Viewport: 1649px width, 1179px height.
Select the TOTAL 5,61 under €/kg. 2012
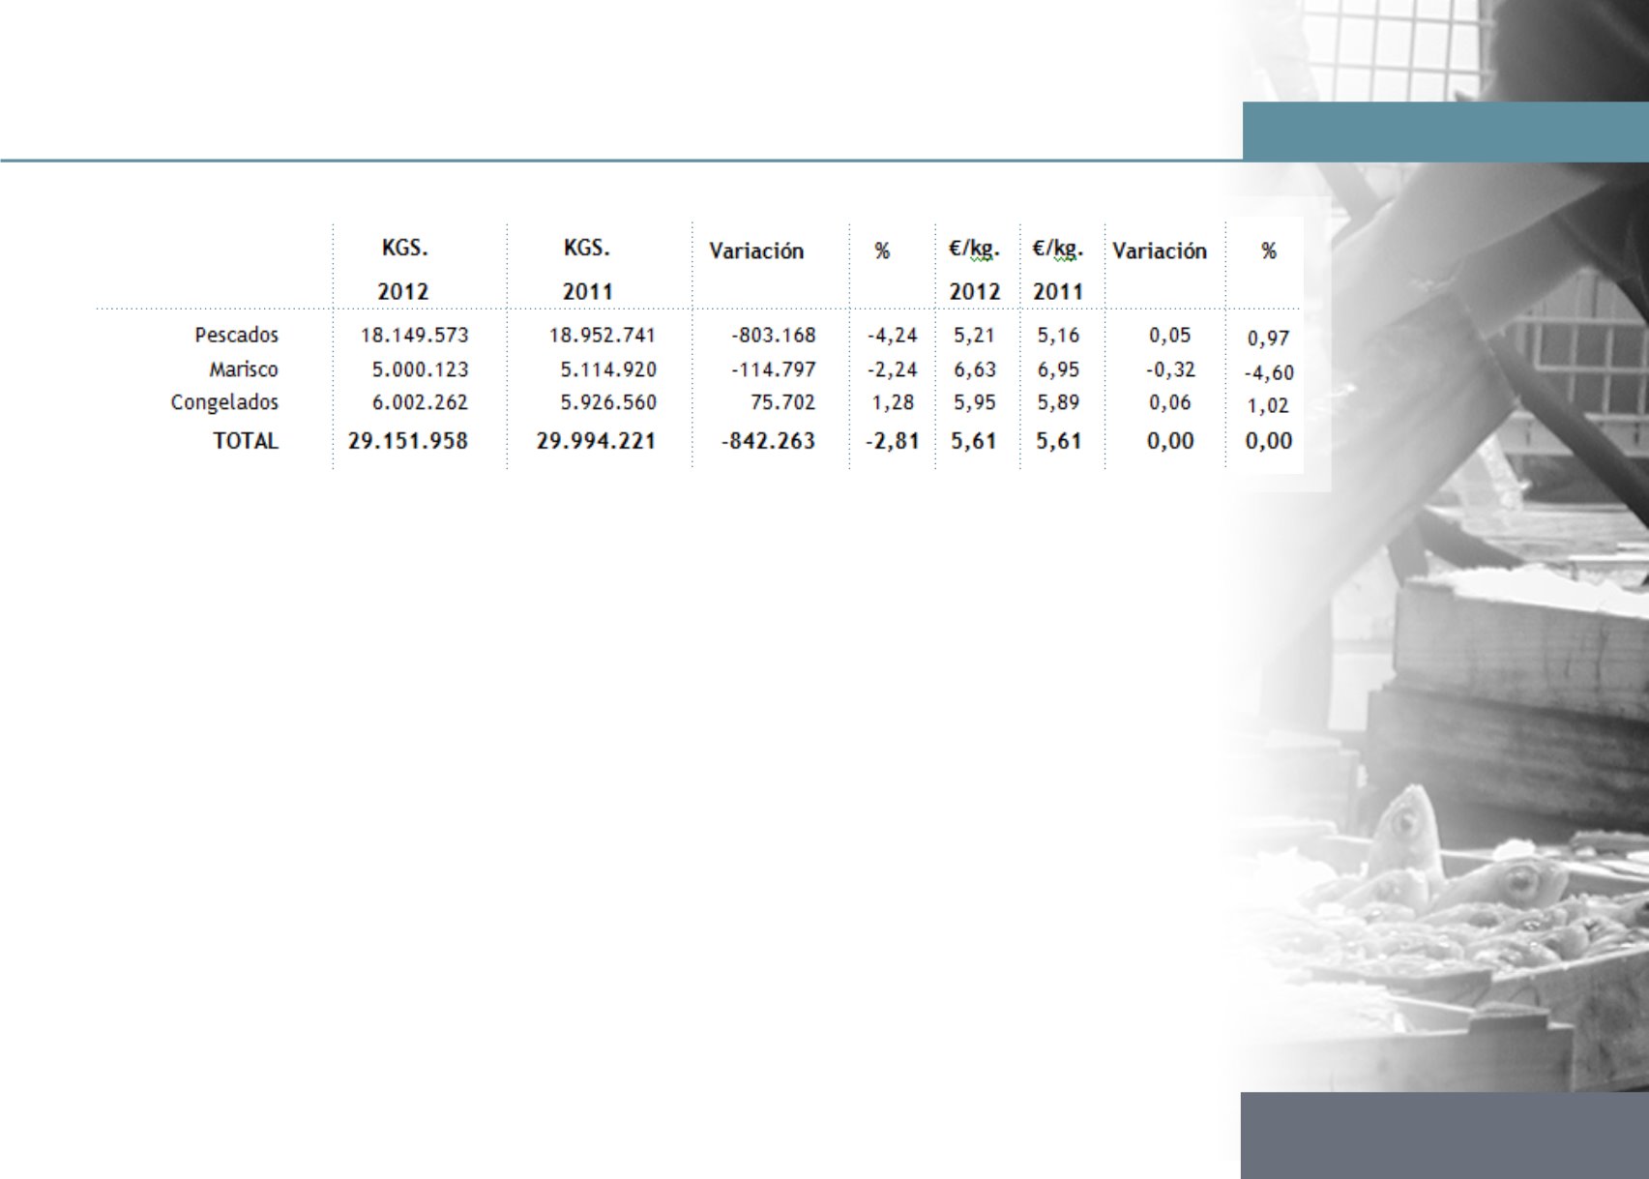[x=973, y=441]
